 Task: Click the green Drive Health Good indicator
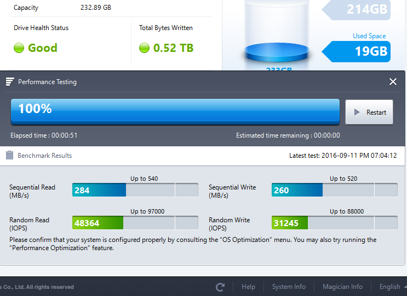[19, 48]
